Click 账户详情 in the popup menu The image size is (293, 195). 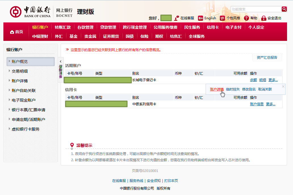point(217,89)
